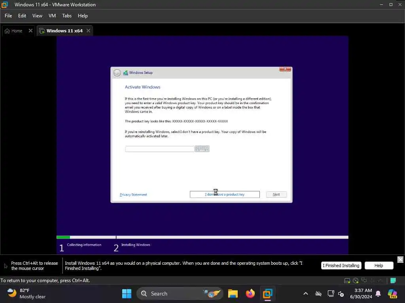The image size is (405, 303).
Task: Click the Collecting information step label
Action: 84,245
